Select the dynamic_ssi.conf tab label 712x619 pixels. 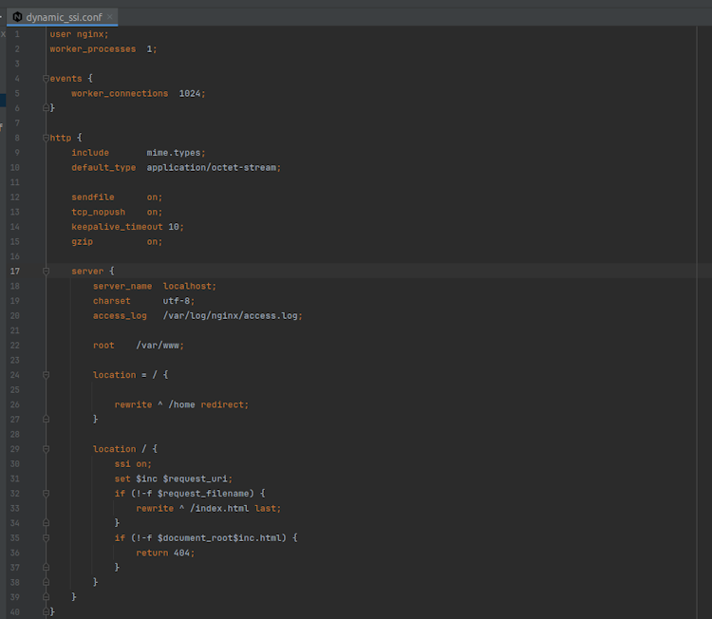(x=64, y=17)
